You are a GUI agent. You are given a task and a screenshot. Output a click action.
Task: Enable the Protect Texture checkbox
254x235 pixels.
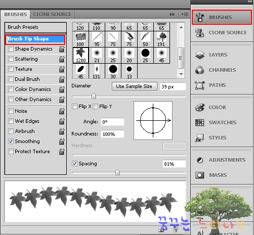coord(11,152)
